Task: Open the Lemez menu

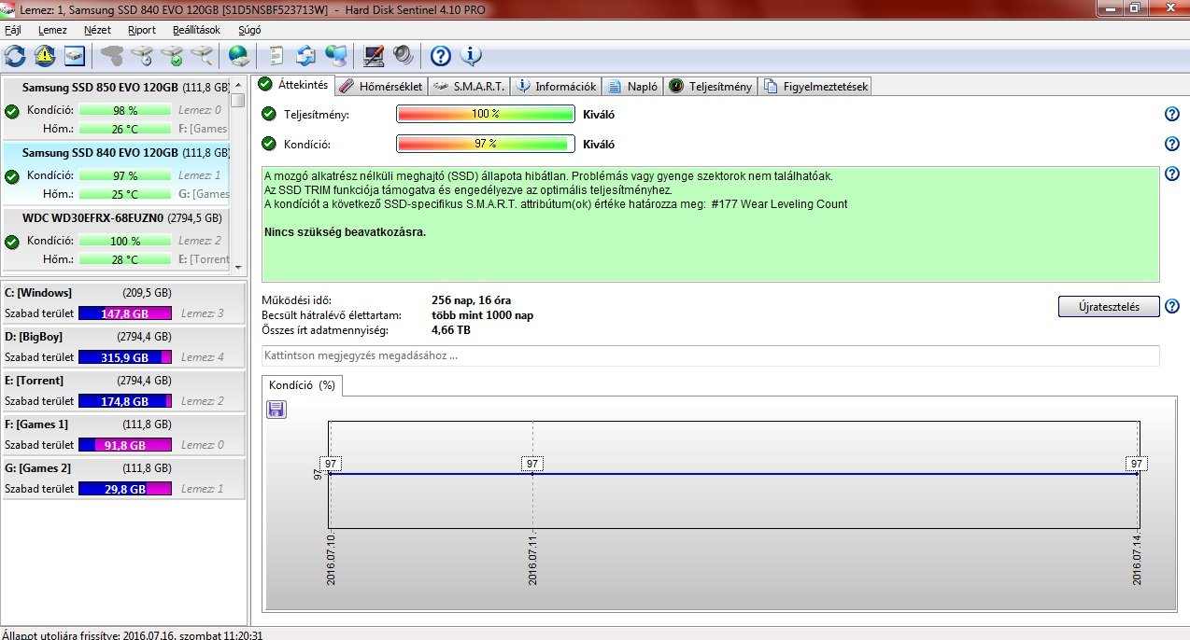Action: (x=52, y=30)
